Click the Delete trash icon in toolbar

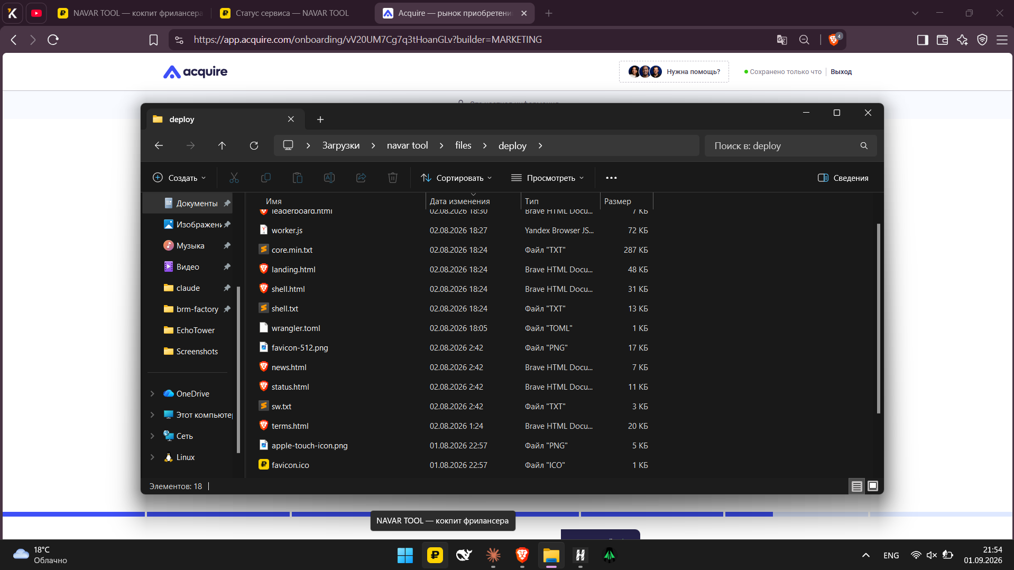tap(393, 178)
